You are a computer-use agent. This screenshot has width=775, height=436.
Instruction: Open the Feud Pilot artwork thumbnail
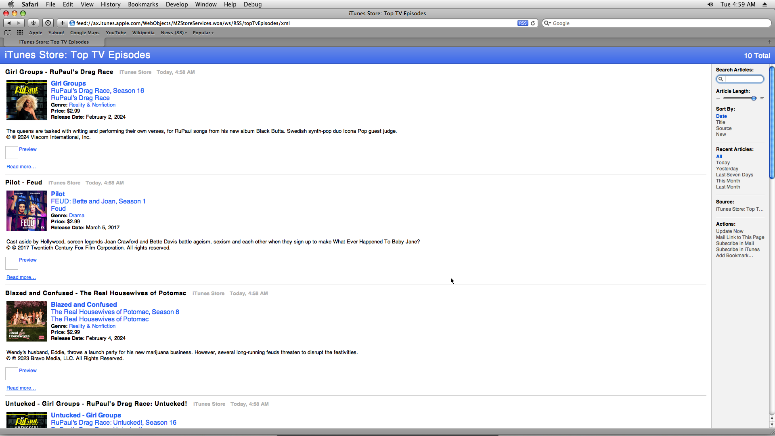[27, 211]
